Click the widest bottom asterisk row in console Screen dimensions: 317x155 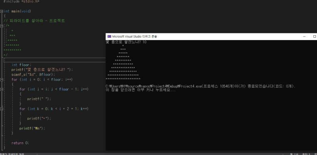(x=123, y=79)
